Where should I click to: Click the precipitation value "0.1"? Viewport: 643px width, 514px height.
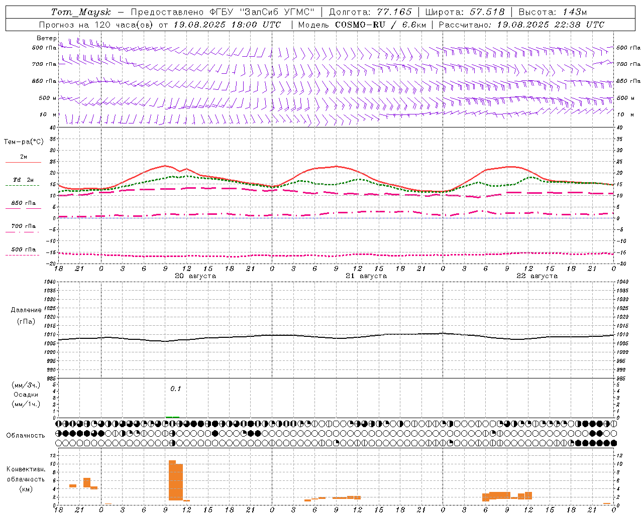click(175, 389)
